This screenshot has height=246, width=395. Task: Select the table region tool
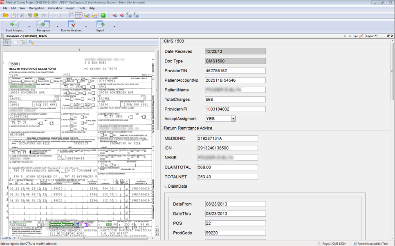22,42
